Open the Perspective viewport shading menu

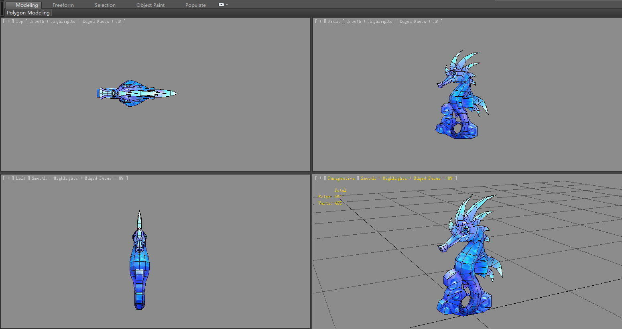[x=407, y=179]
